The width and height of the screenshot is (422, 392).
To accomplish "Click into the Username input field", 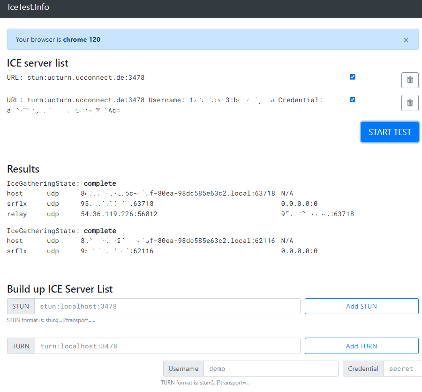I will coord(271,369).
